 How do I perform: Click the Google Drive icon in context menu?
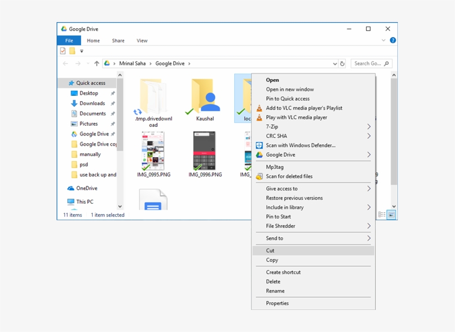(259, 155)
